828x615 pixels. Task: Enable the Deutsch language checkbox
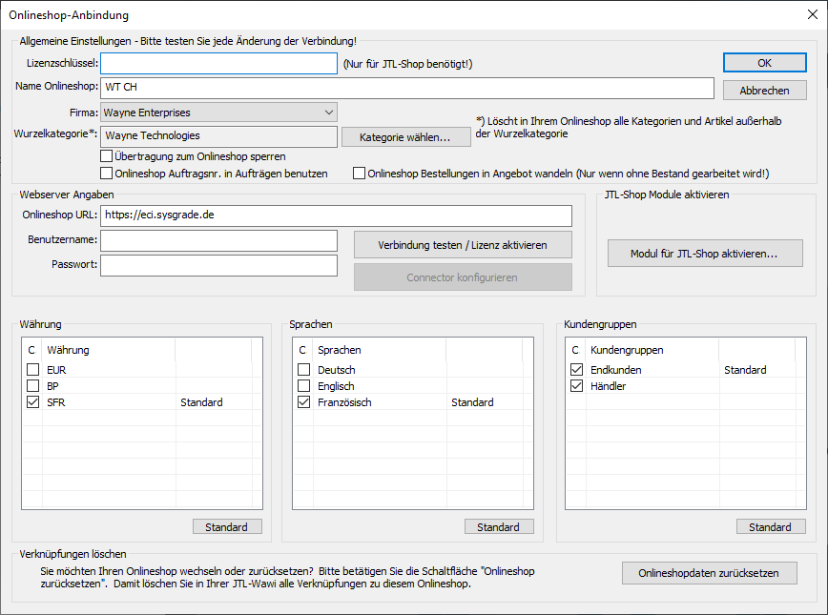[303, 370]
